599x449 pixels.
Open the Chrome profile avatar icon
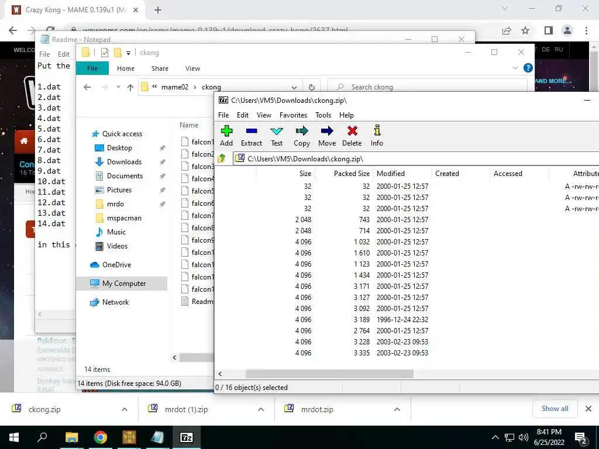pyautogui.click(x=567, y=30)
